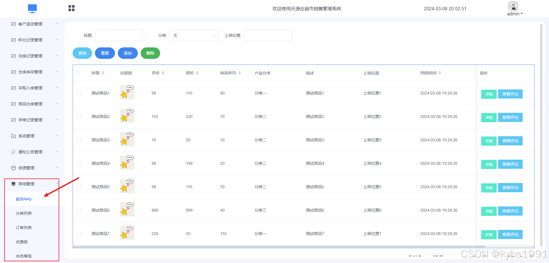Open 通知公告管理 menu
The image size is (549, 263).
pos(32,152)
